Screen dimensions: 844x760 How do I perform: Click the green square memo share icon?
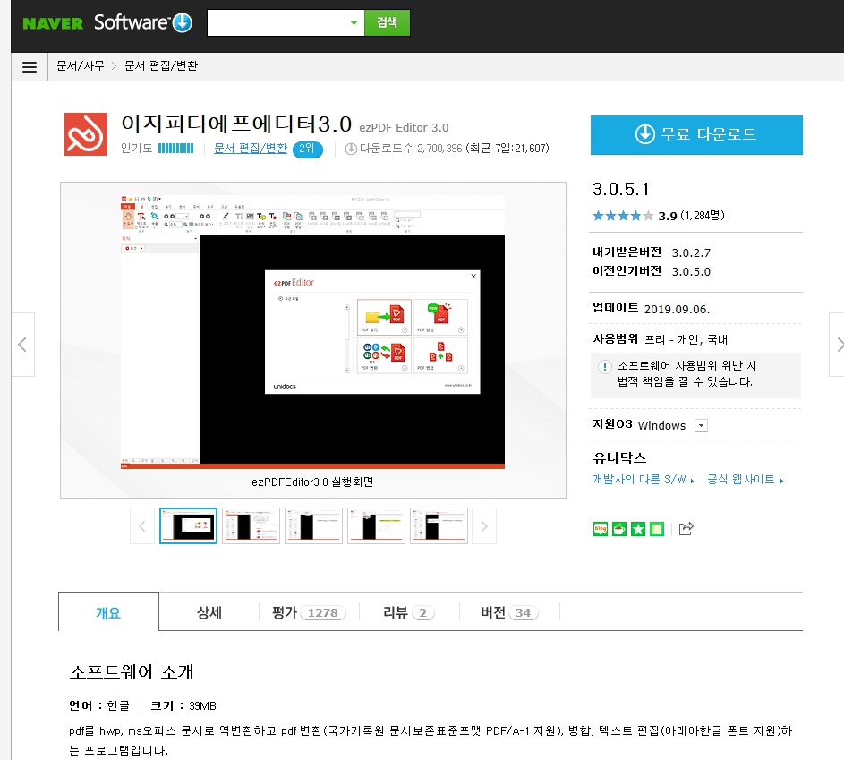click(657, 529)
